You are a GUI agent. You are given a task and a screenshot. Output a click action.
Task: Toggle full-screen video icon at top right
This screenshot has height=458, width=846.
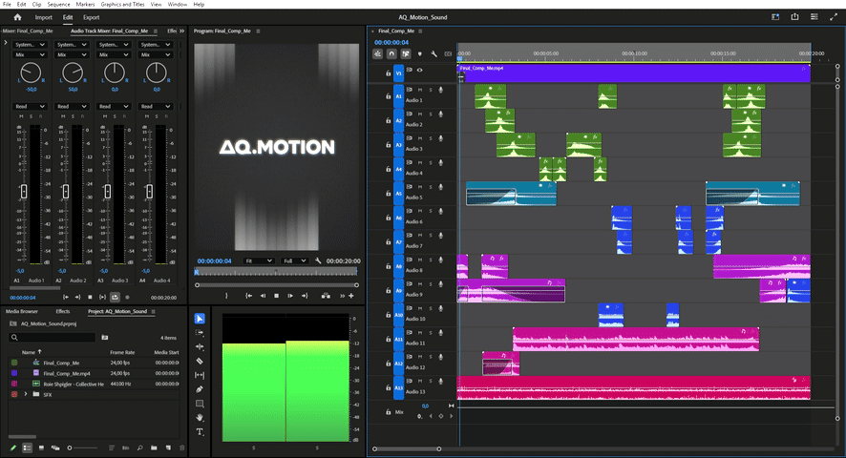coord(834,17)
